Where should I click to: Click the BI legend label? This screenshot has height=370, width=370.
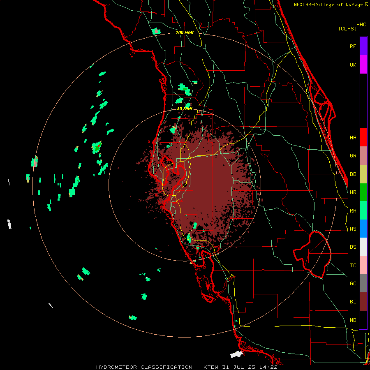(353, 302)
